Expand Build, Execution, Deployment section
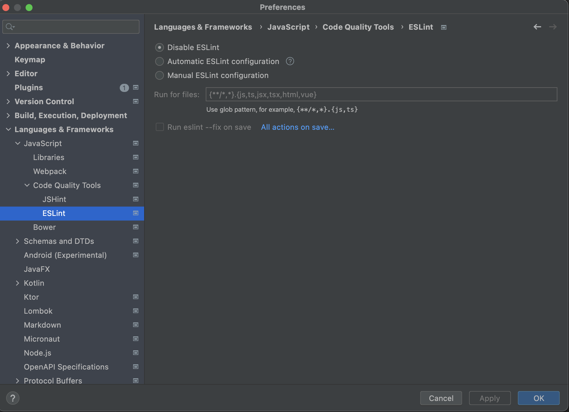Image resolution: width=569 pixels, height=412 pixels. click(8, 116)
